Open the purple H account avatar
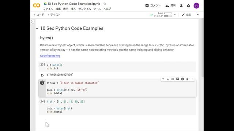This screenshot has width=234, height=131. click(x=196, y=6)
